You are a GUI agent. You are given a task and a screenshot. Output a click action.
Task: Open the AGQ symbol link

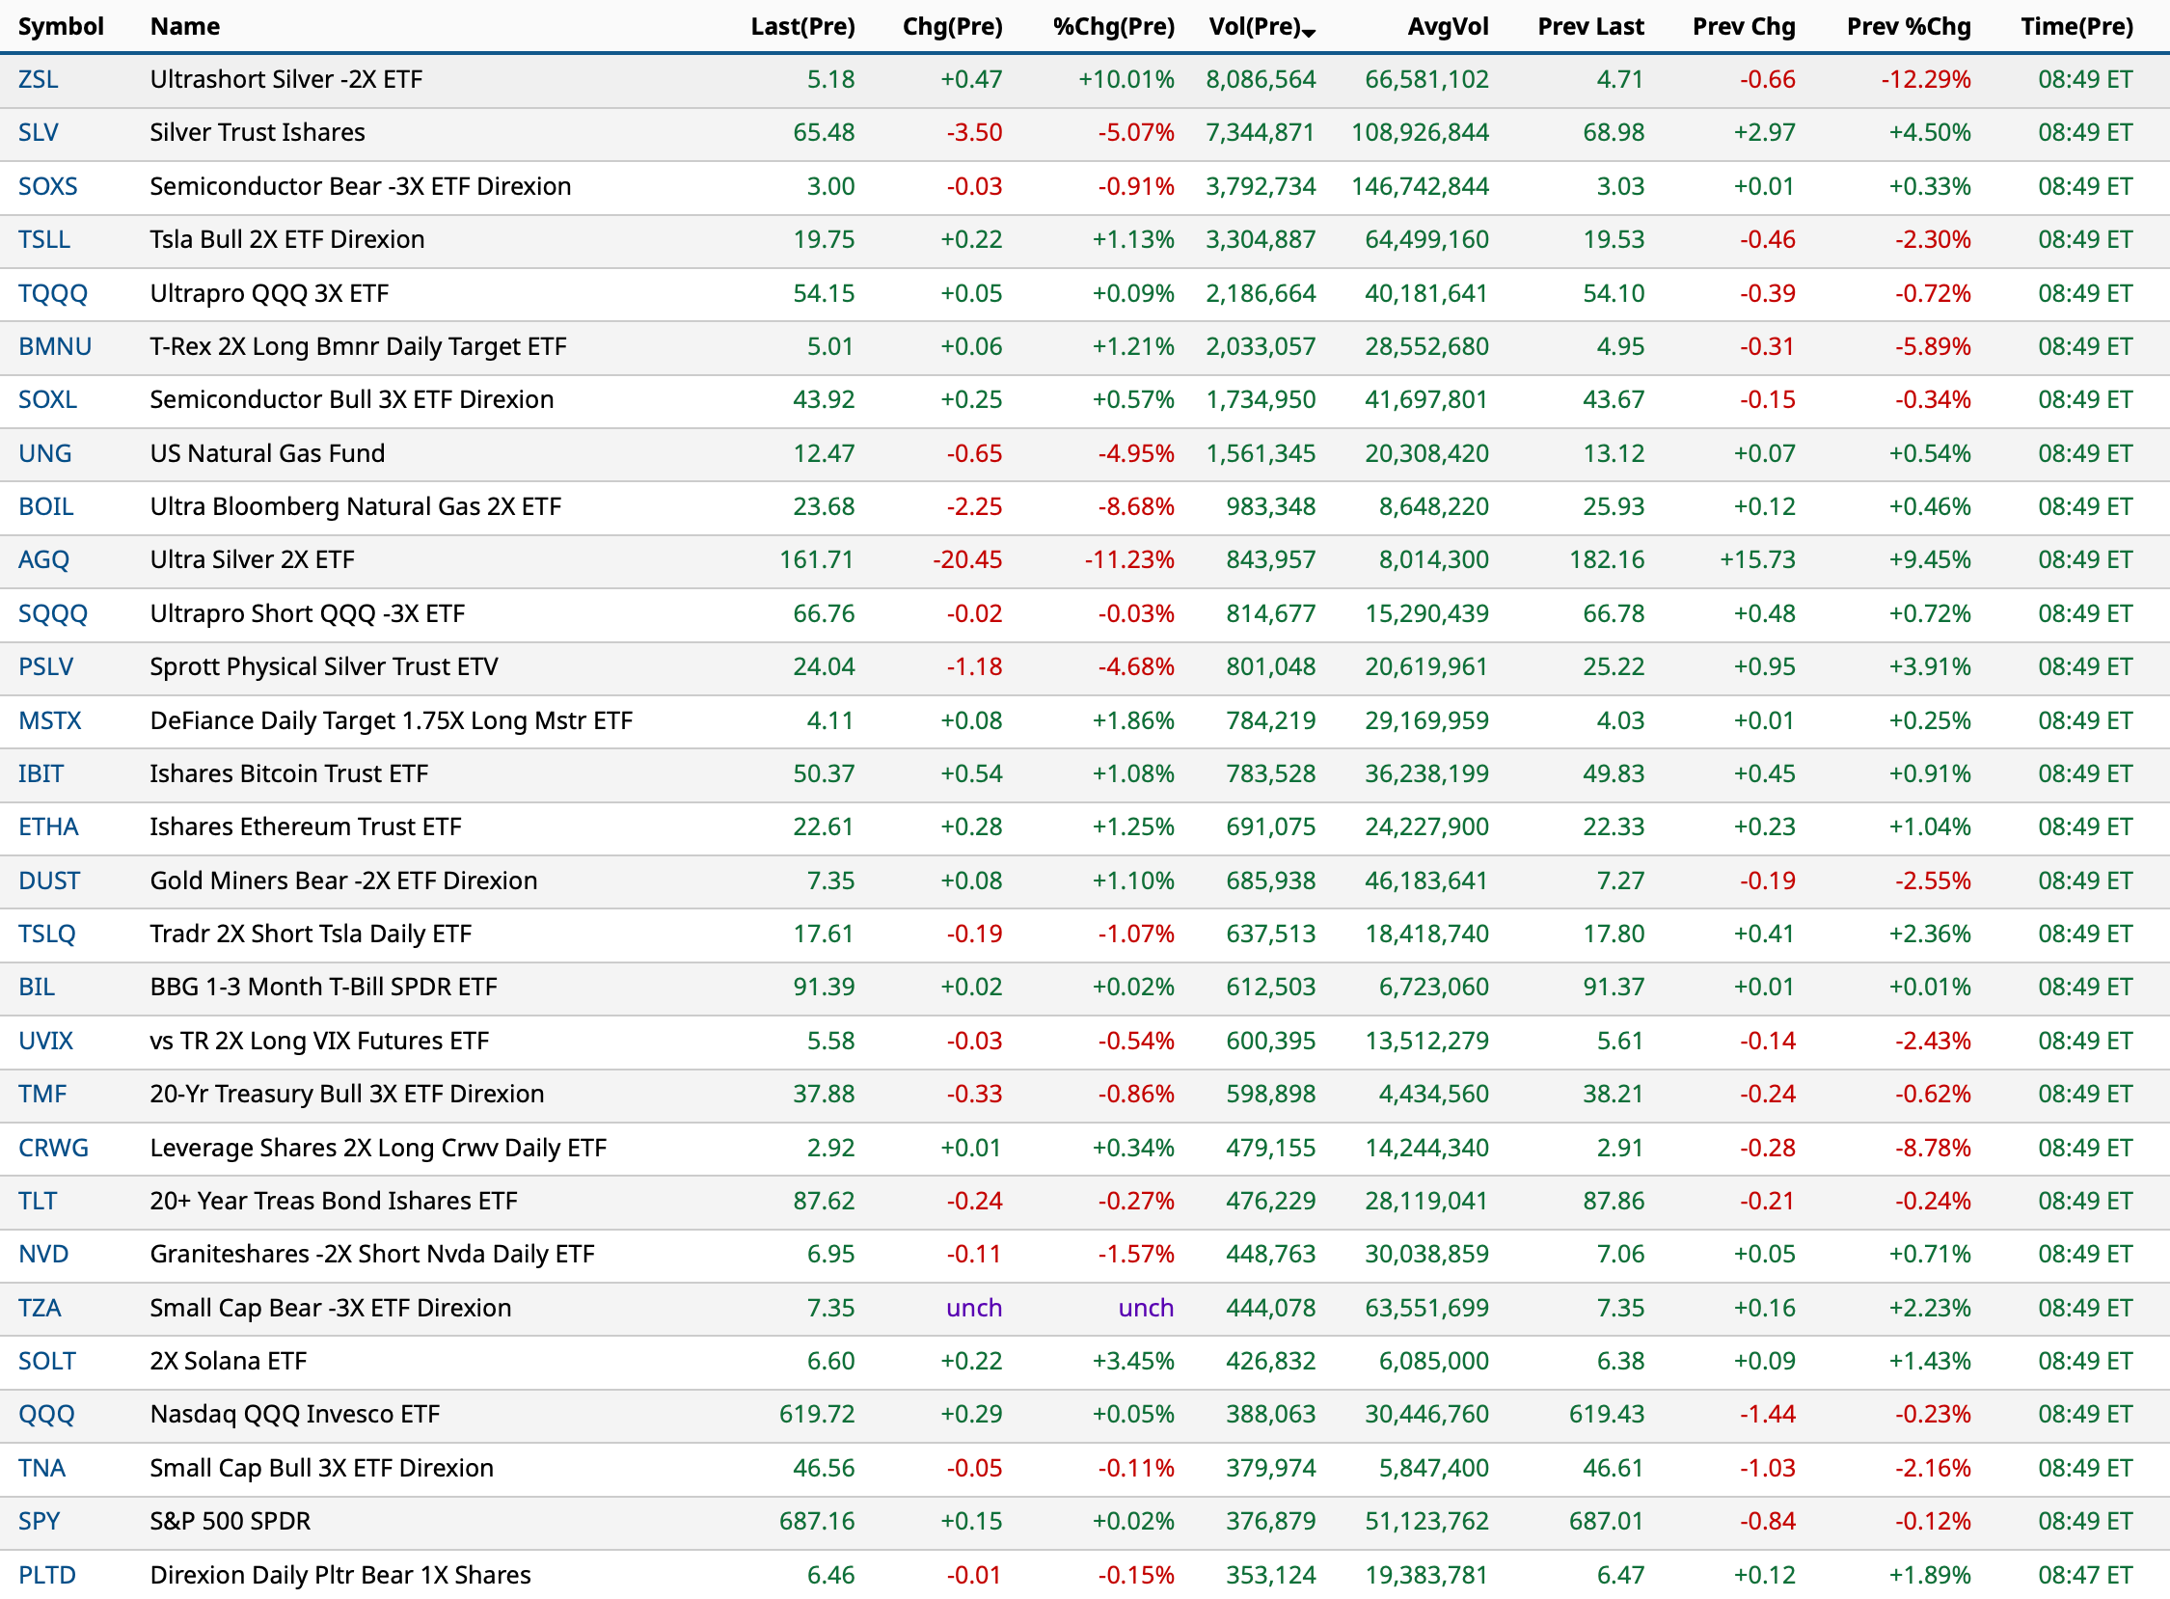[x=43, y=559]
